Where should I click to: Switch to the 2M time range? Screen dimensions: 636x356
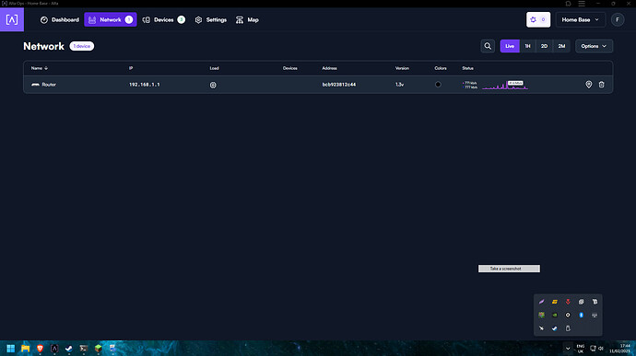(x=561, y=46)
